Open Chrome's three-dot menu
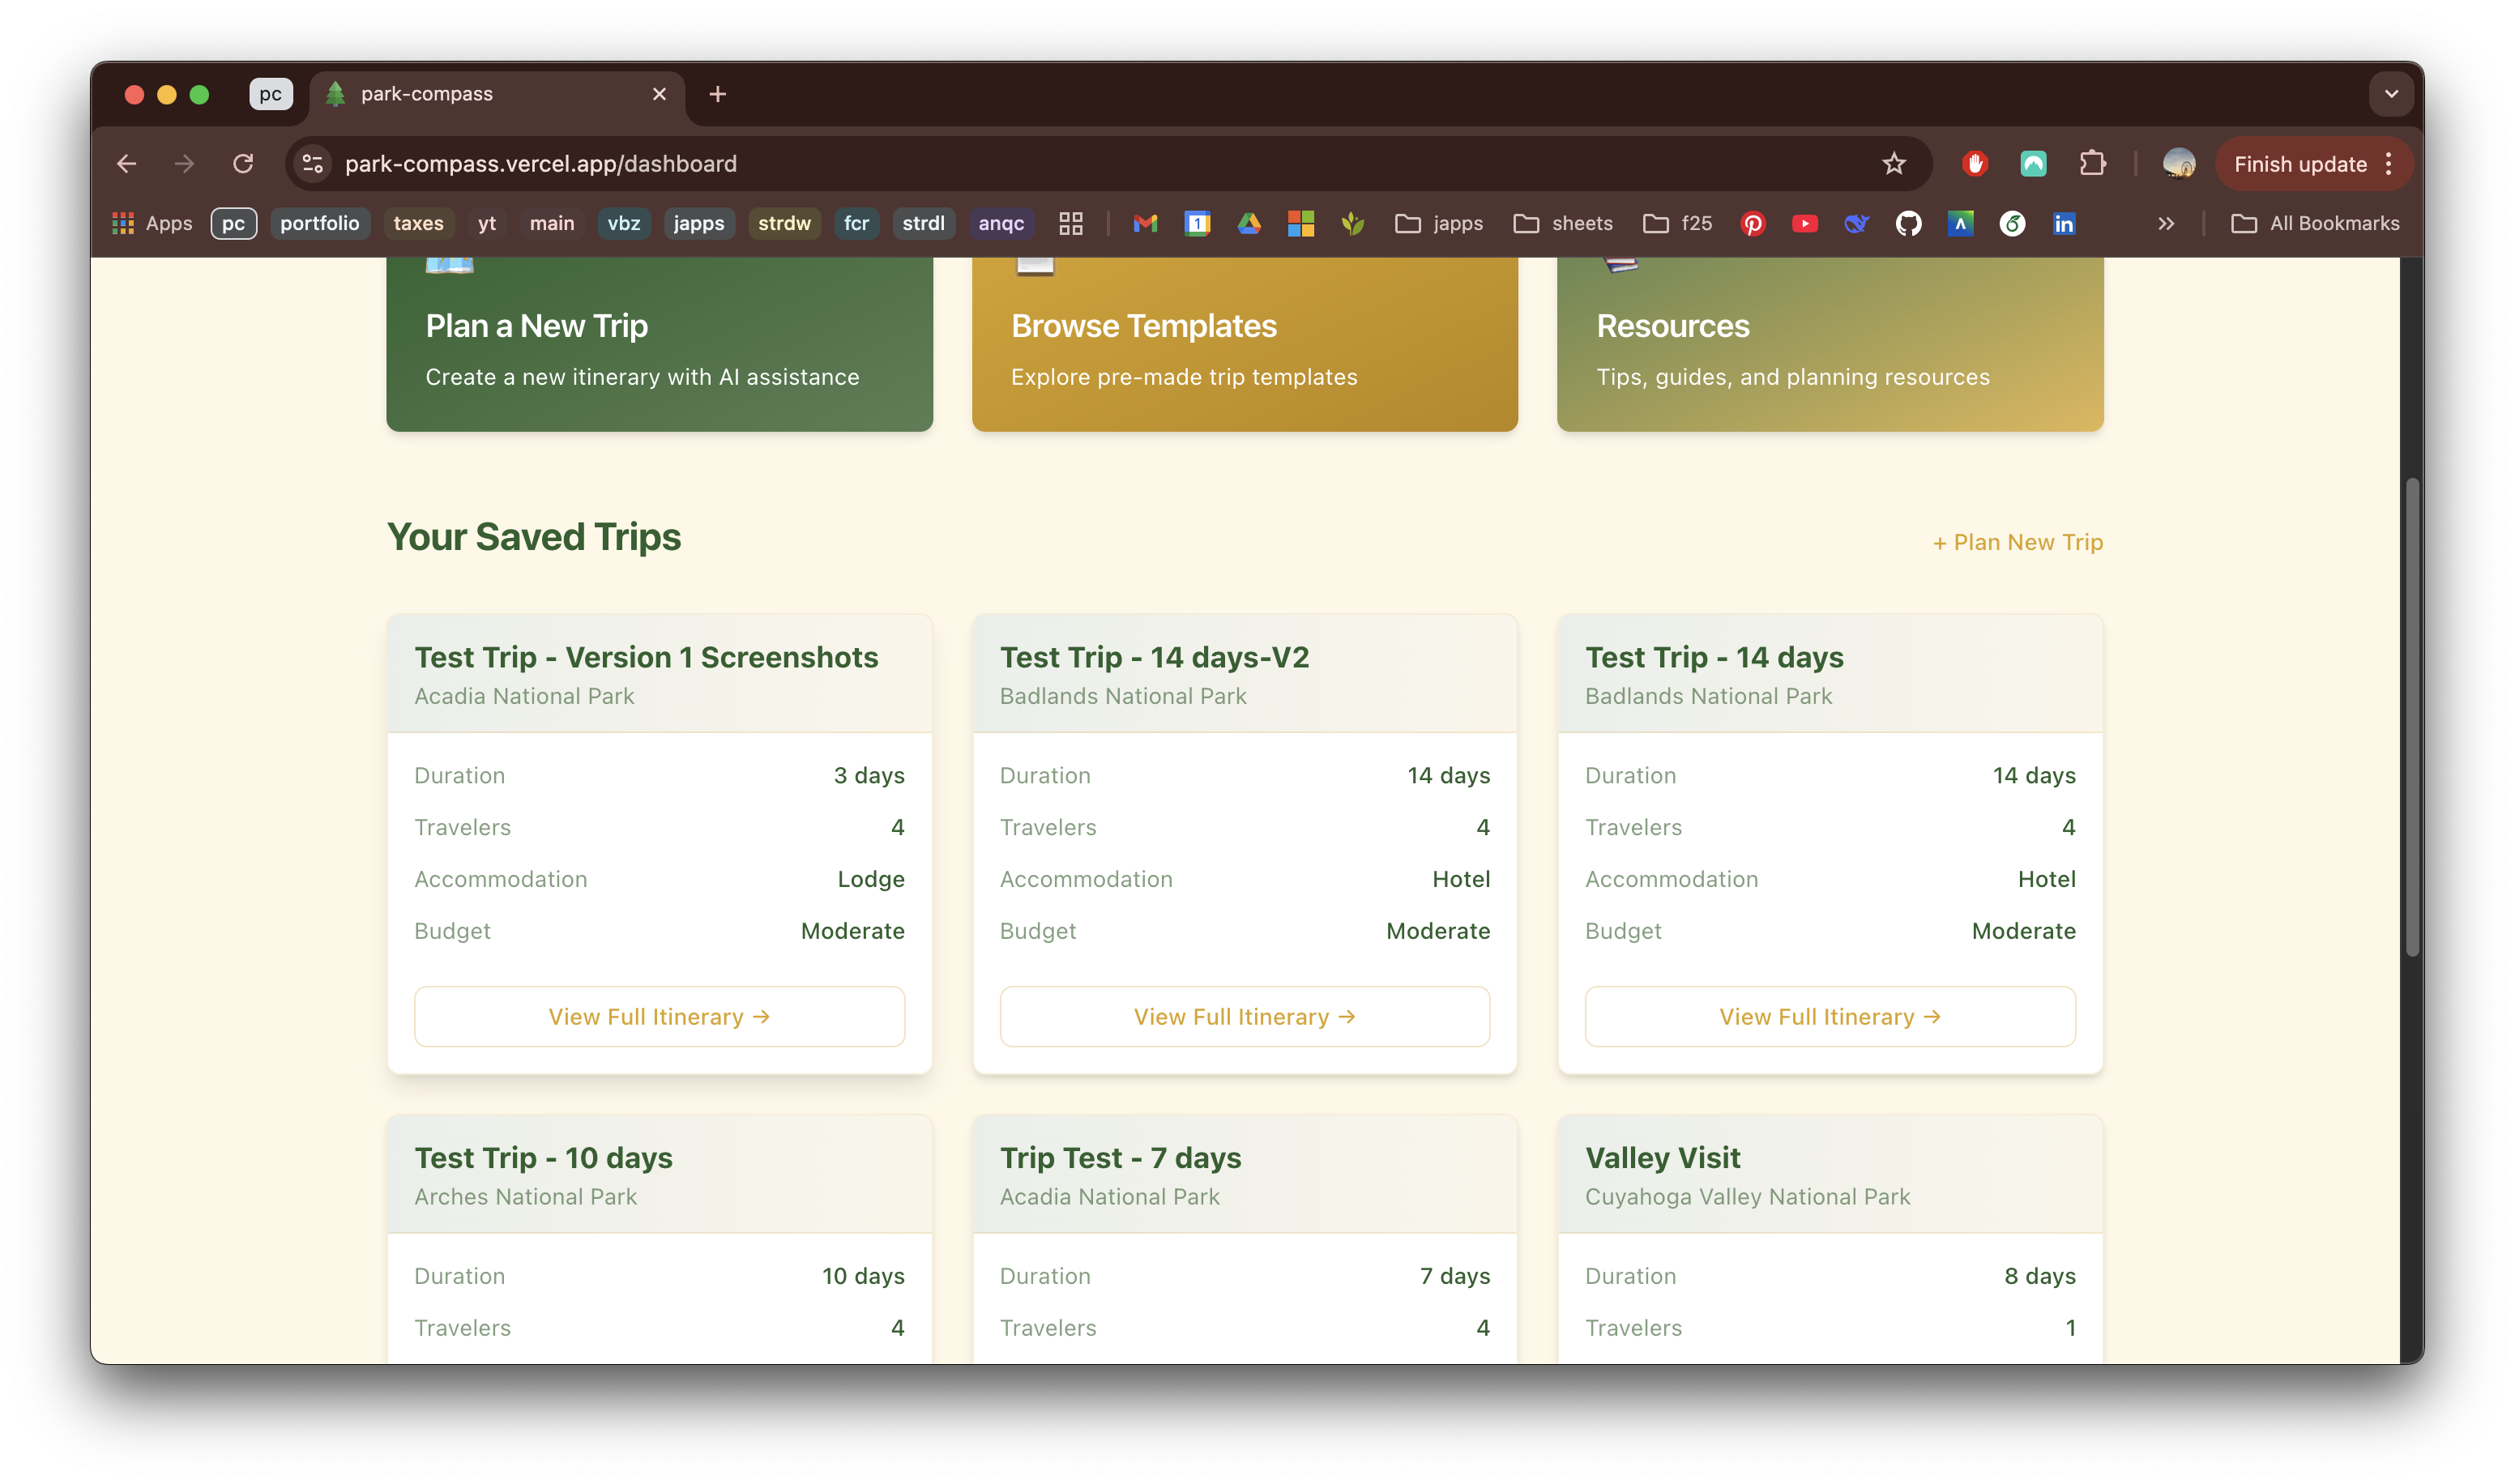 (2389, 164)
